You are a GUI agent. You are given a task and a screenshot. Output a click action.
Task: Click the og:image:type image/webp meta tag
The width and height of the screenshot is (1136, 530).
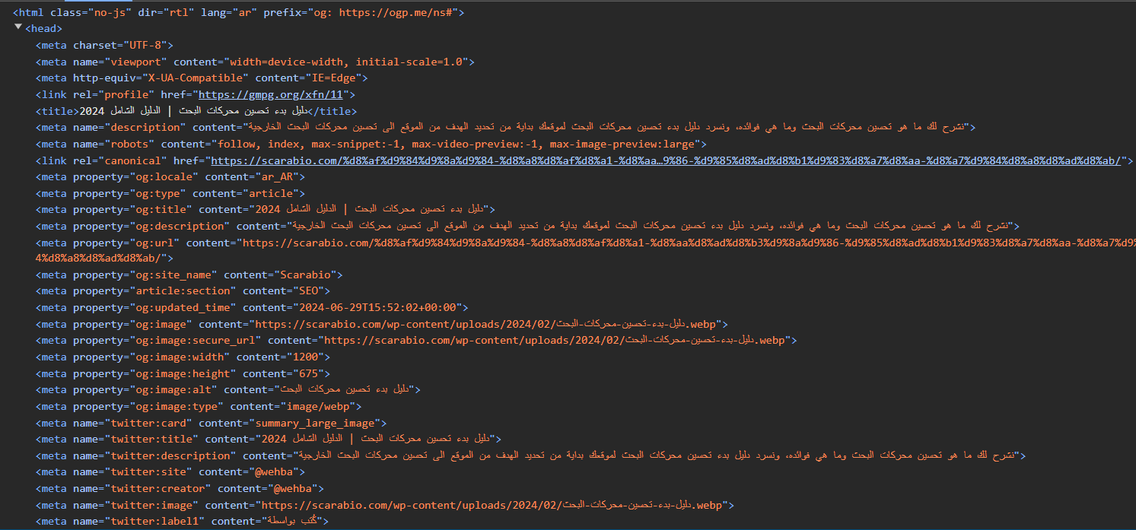point(193,406)
